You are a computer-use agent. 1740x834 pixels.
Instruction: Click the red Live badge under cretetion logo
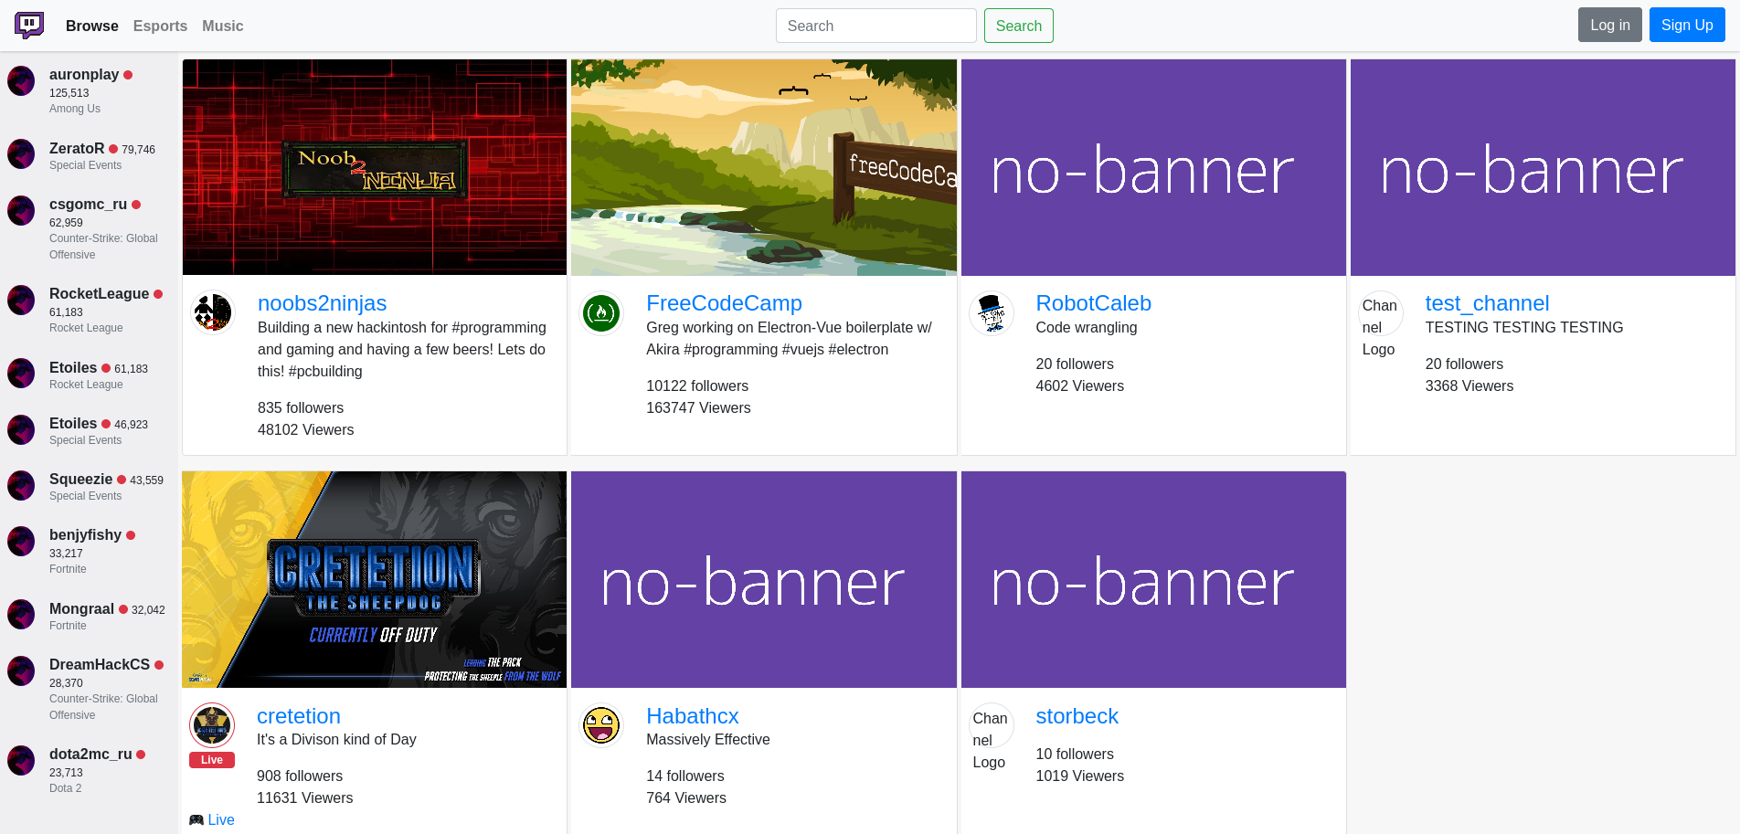[212, 760]
